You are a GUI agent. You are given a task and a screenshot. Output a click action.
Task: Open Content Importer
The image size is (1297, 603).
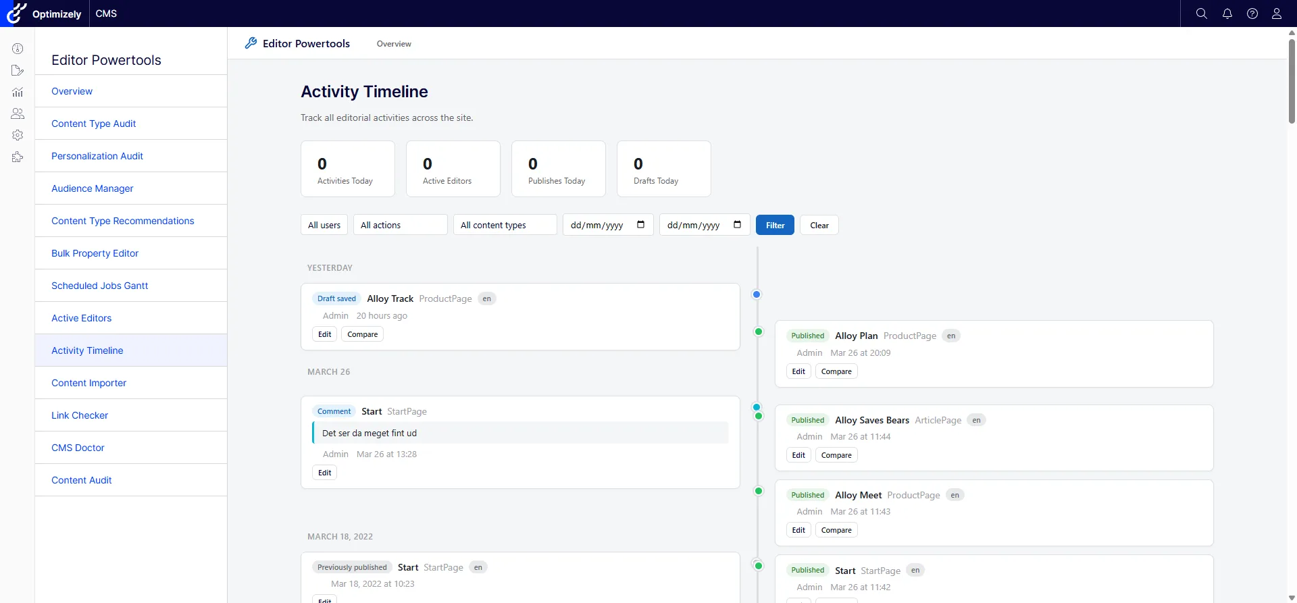coord(131,383)
